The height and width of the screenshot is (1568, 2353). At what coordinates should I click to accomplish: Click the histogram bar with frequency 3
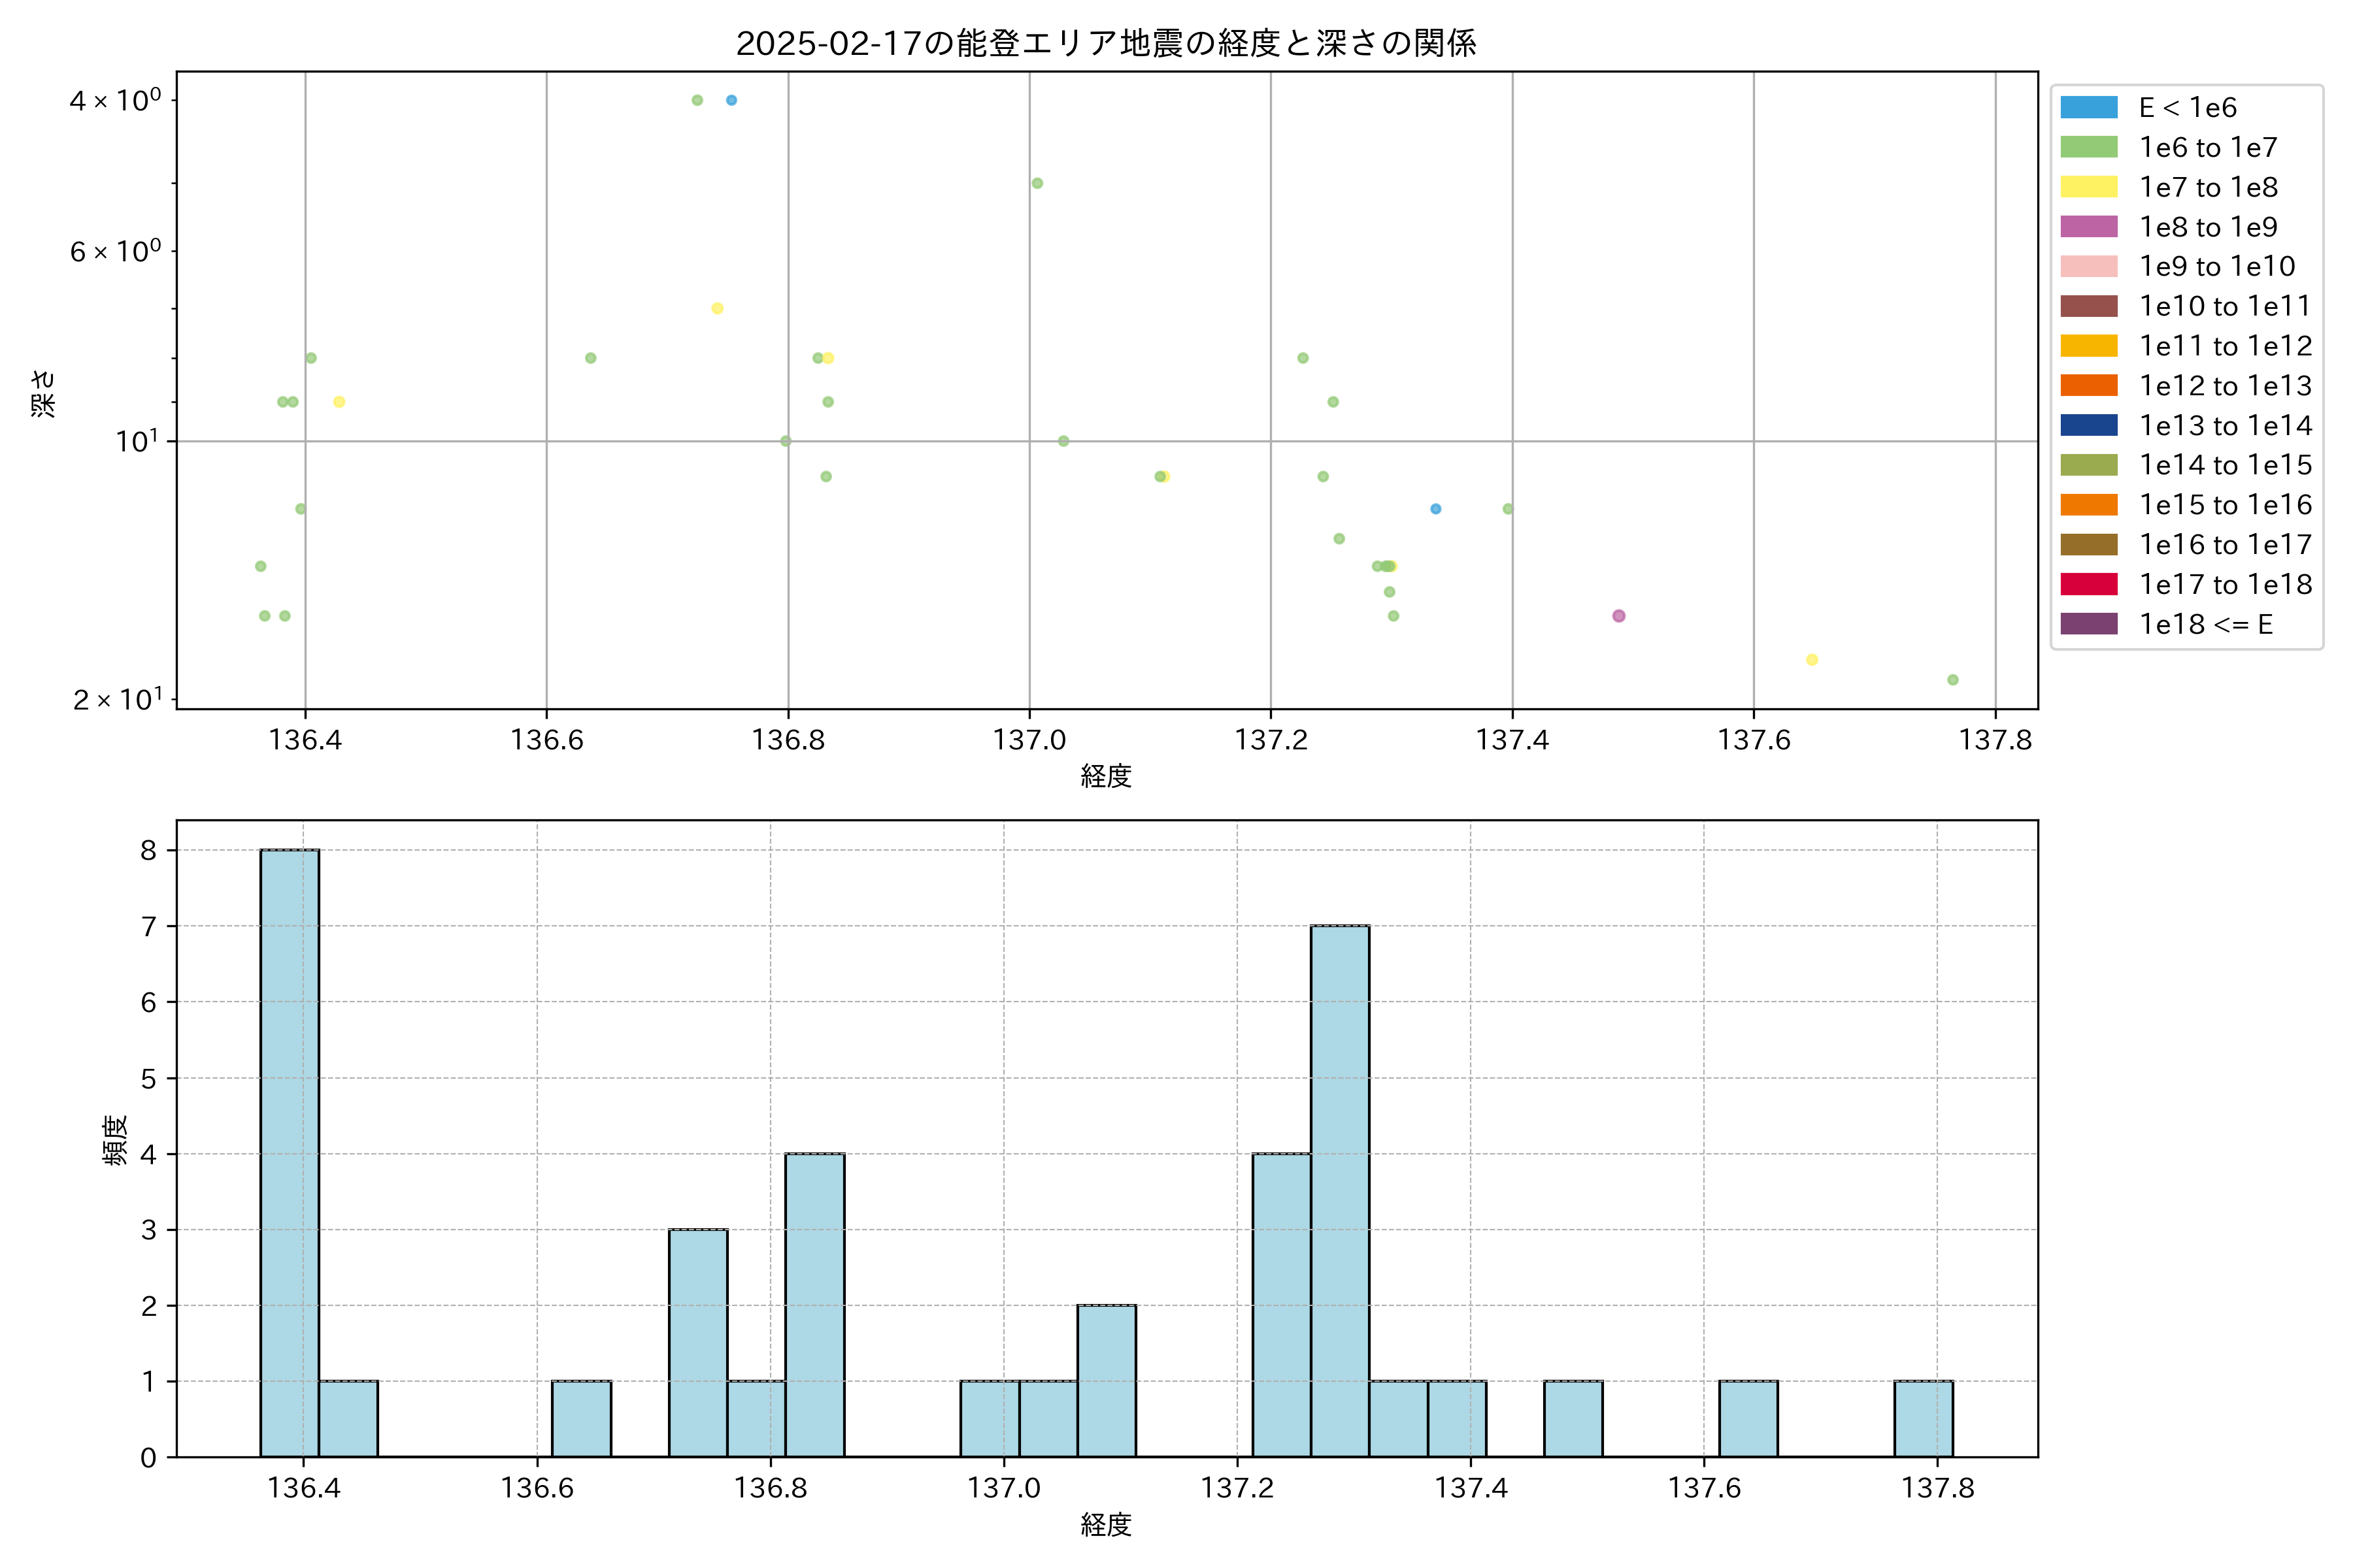pyautogui.click(x=698, y=1342)
